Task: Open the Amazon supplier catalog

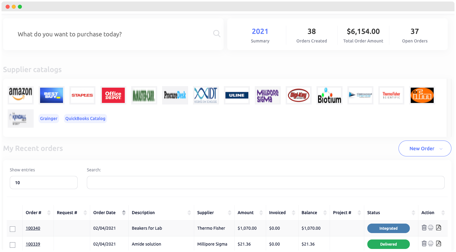Action: (20, 95)
